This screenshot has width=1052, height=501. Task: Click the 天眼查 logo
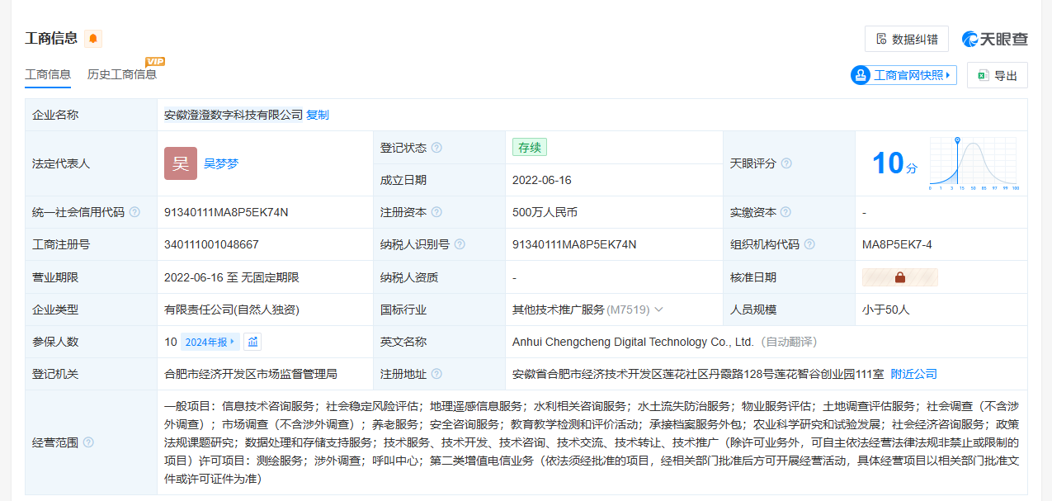pos(995,39)
